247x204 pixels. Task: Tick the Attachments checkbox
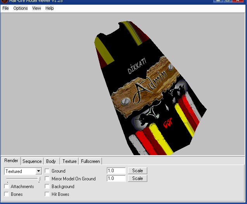pos(7,187)
